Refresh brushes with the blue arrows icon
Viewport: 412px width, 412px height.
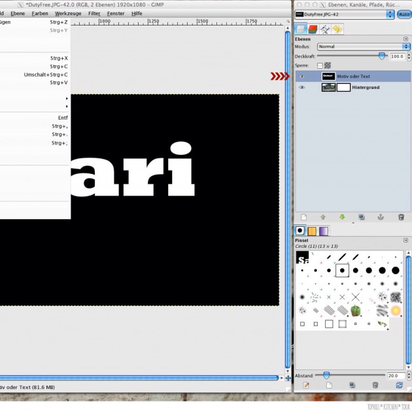pos(399,385)
